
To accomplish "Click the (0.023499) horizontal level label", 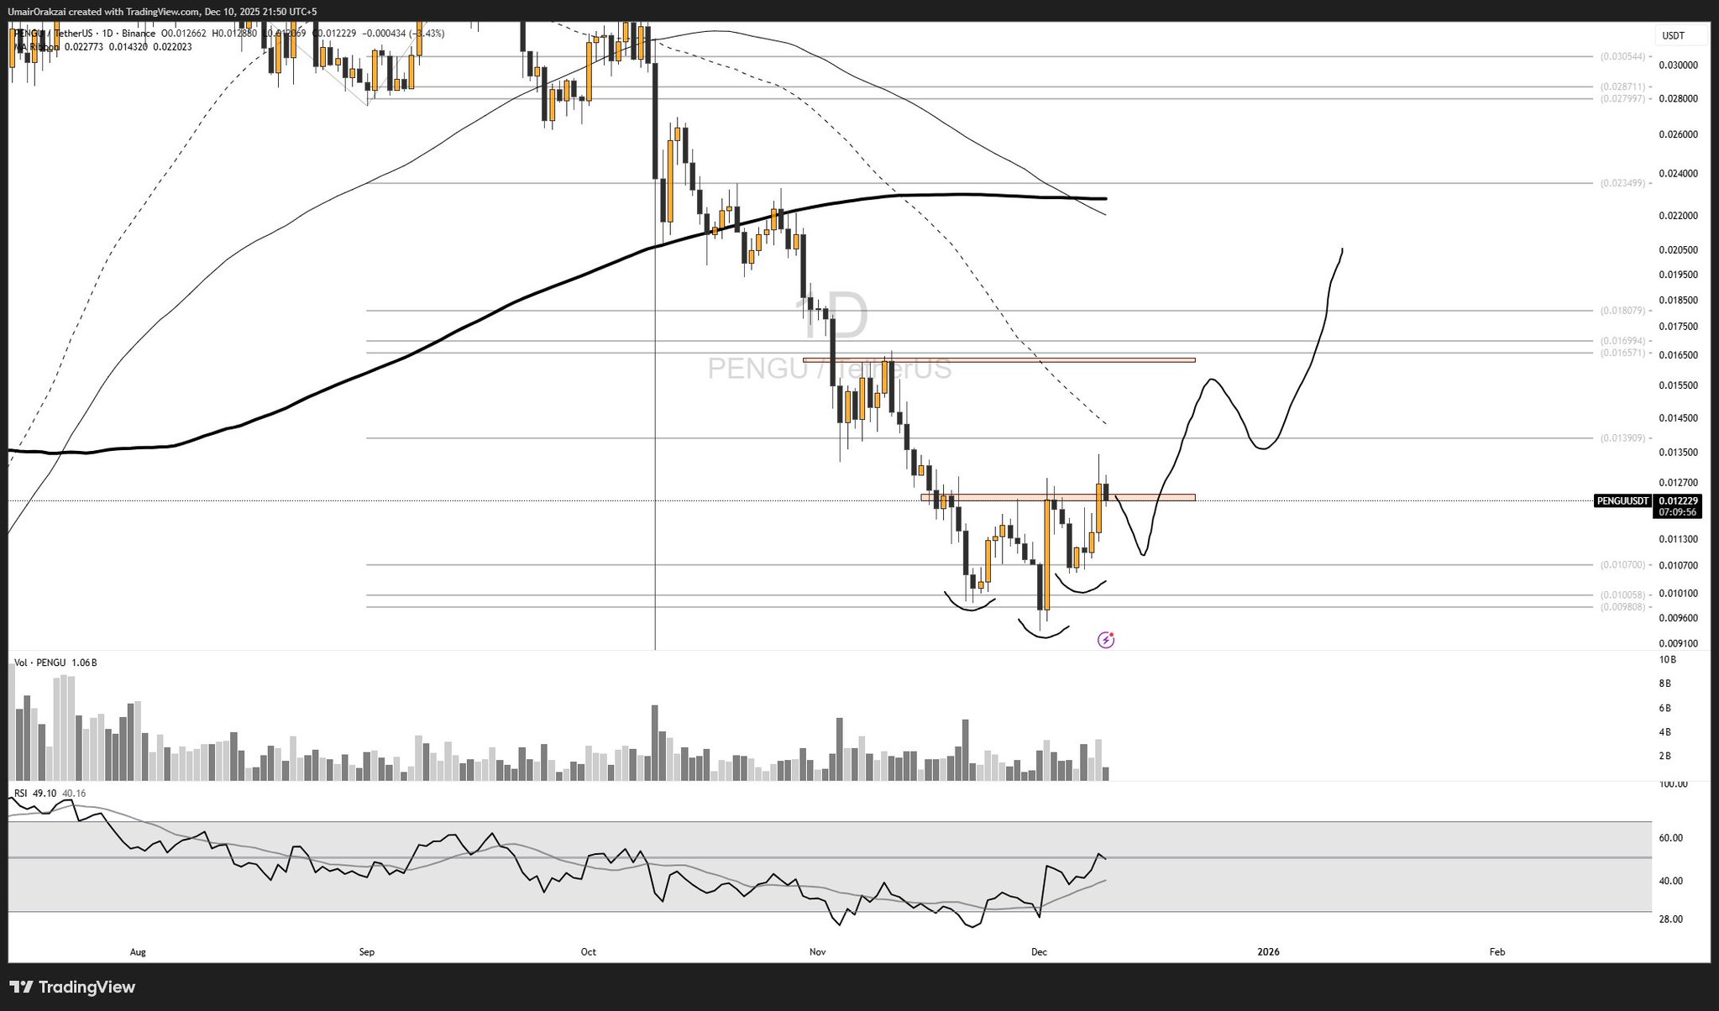I will click(1622, 183).
